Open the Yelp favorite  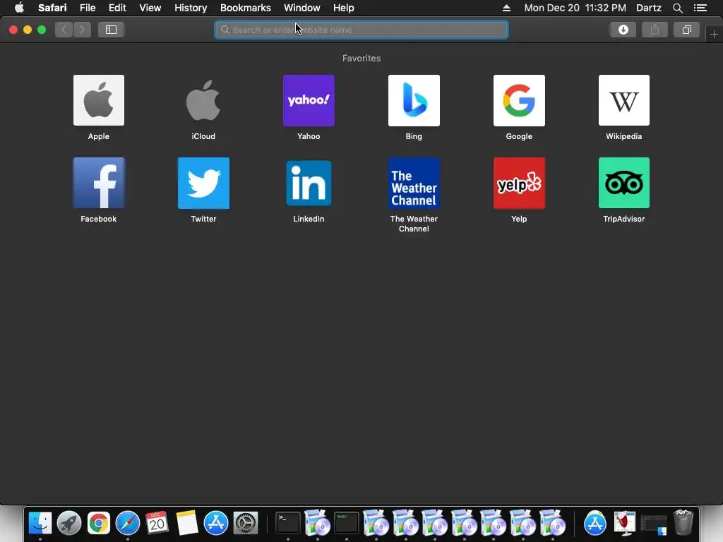519,183
